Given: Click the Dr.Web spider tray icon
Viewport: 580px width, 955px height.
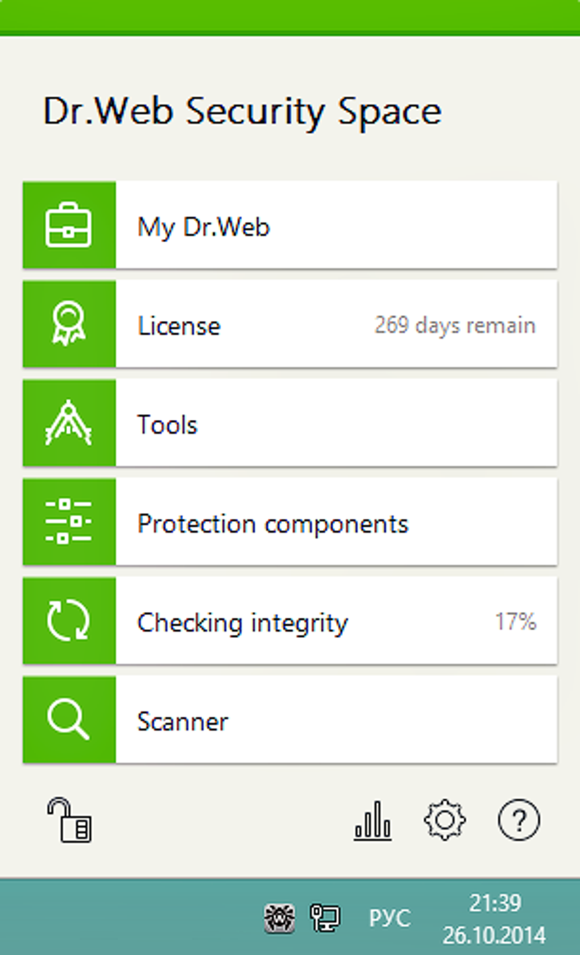Looking at the screenshot, I should coord(279,918).
